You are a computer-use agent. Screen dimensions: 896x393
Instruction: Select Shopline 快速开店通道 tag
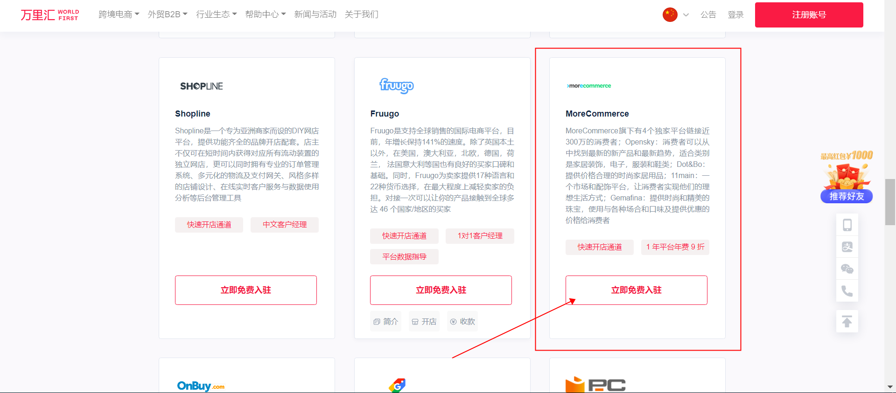pos(209,225)
